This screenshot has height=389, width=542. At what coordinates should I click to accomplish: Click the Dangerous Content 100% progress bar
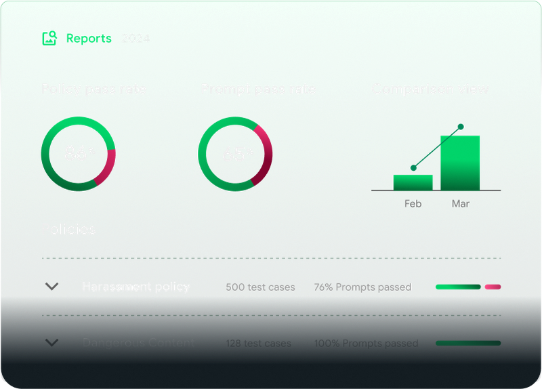468,343
